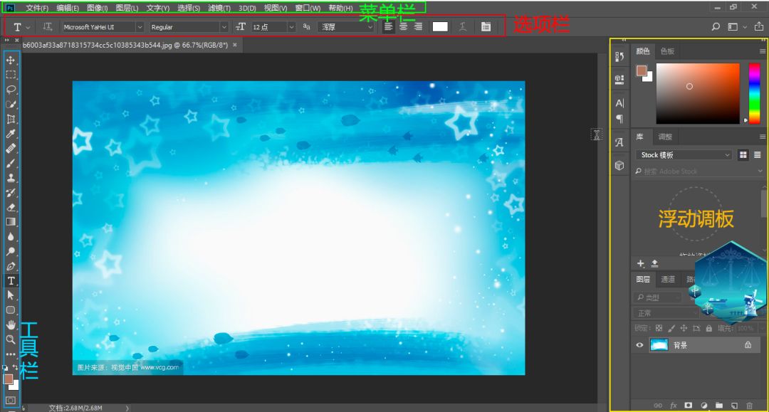Toggle lock image pixels brush icon

(x=671, y=328)
